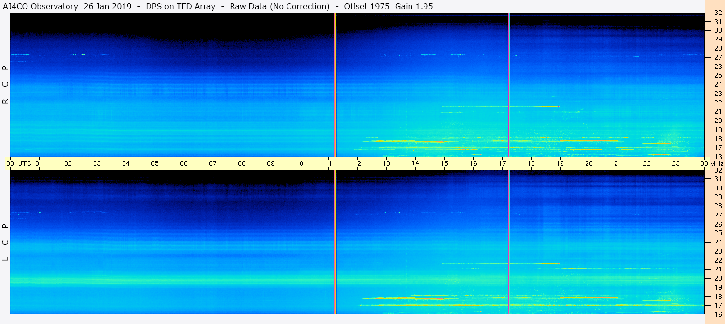This screenshot has width=725, height=324.
Task: Click hour label '15' on time axis
Action: (x=444, y=163)
